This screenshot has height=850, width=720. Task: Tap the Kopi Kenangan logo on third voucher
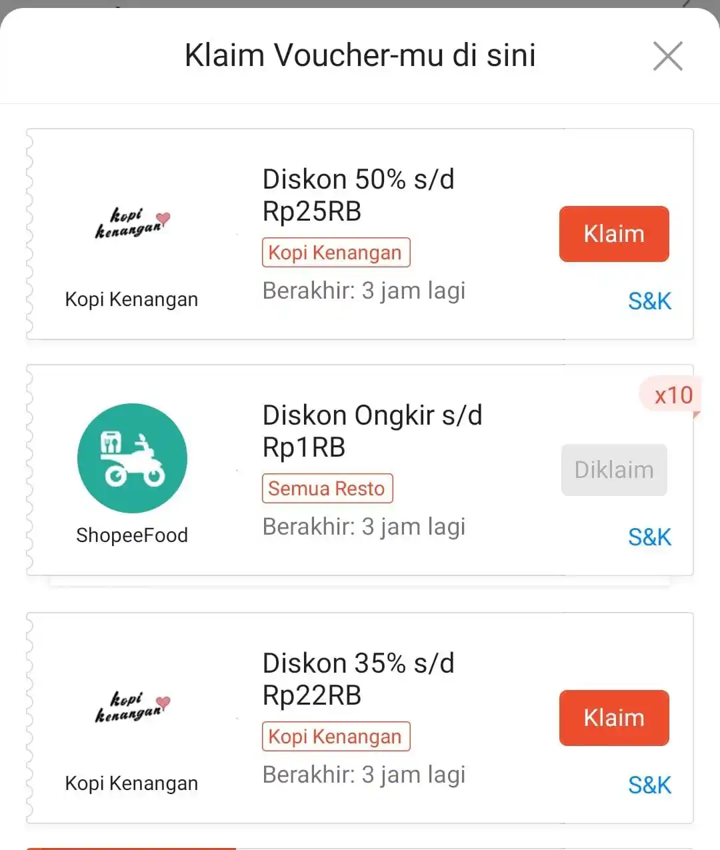132,707
